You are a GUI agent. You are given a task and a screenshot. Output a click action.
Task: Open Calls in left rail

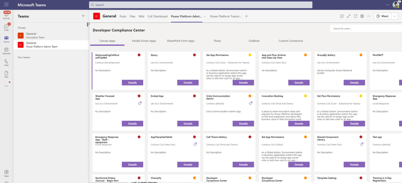click(x=6, y=62)
